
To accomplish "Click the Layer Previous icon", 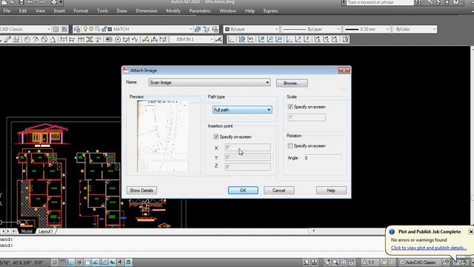I will pos(207,30).
